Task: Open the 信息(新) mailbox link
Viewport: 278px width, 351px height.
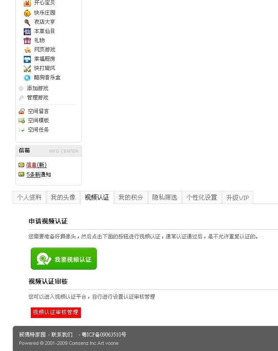Action: (x=36, y=165)
